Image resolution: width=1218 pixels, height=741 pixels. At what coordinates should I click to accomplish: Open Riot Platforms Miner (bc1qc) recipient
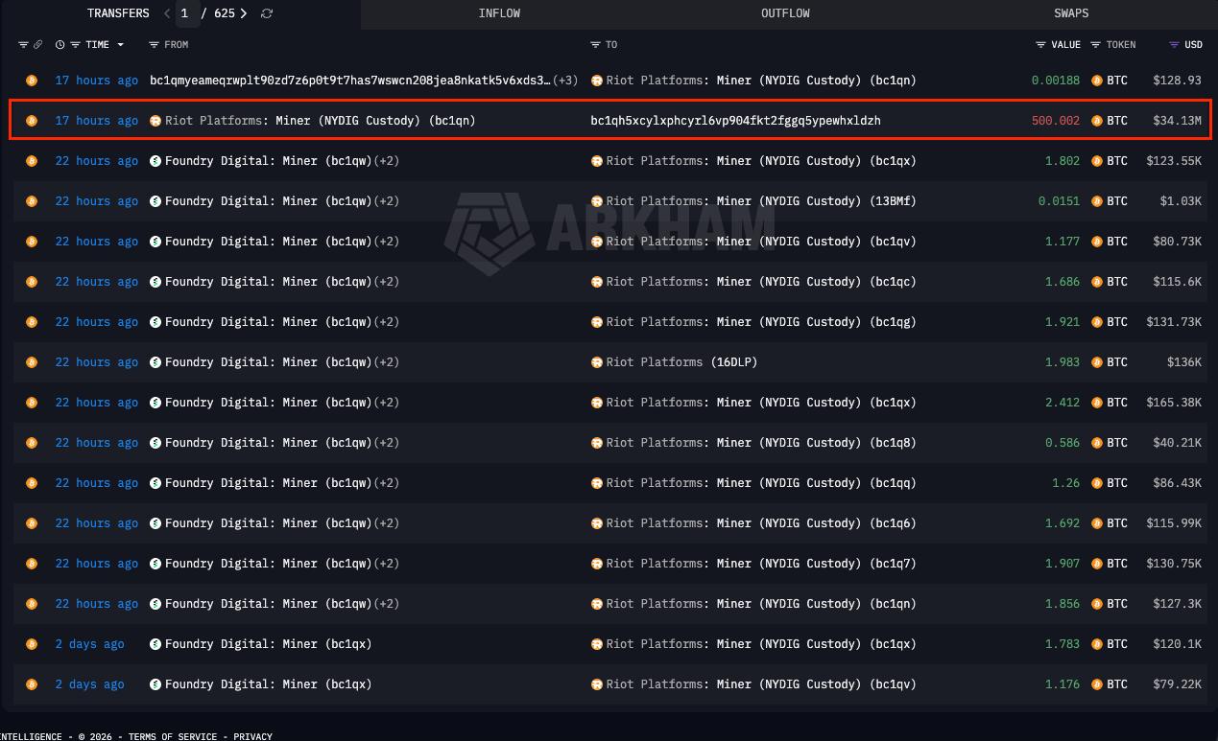(x=761, y=282)
